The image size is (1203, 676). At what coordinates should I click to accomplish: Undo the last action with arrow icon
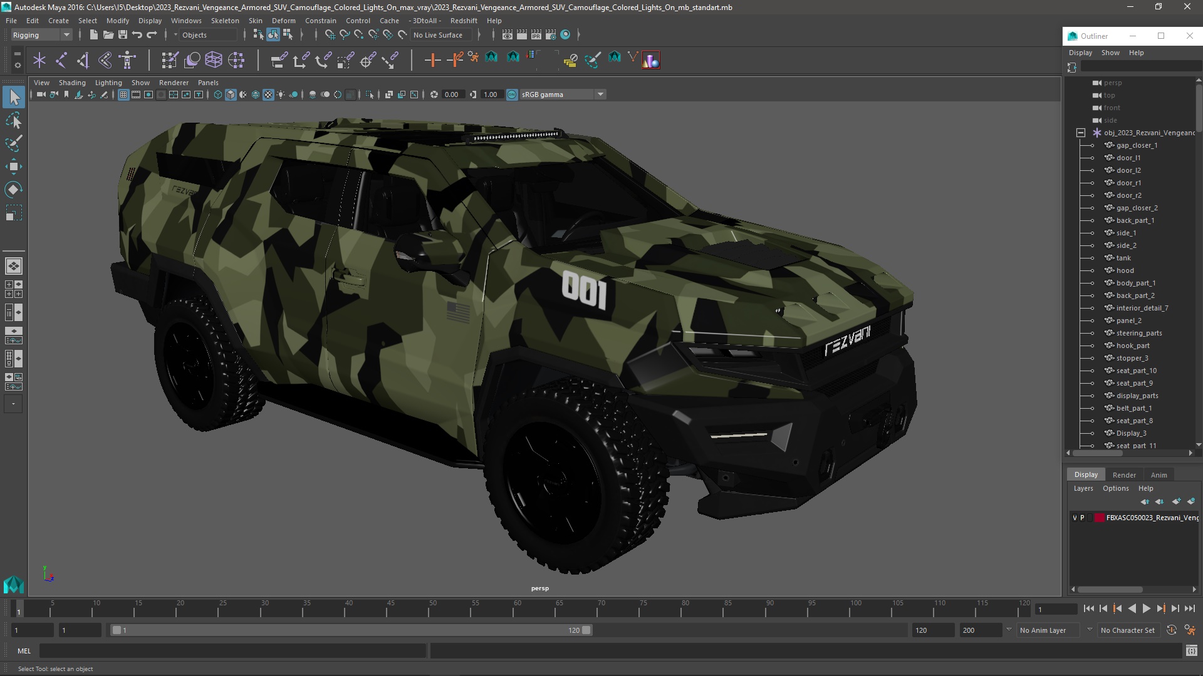point(137,35)
